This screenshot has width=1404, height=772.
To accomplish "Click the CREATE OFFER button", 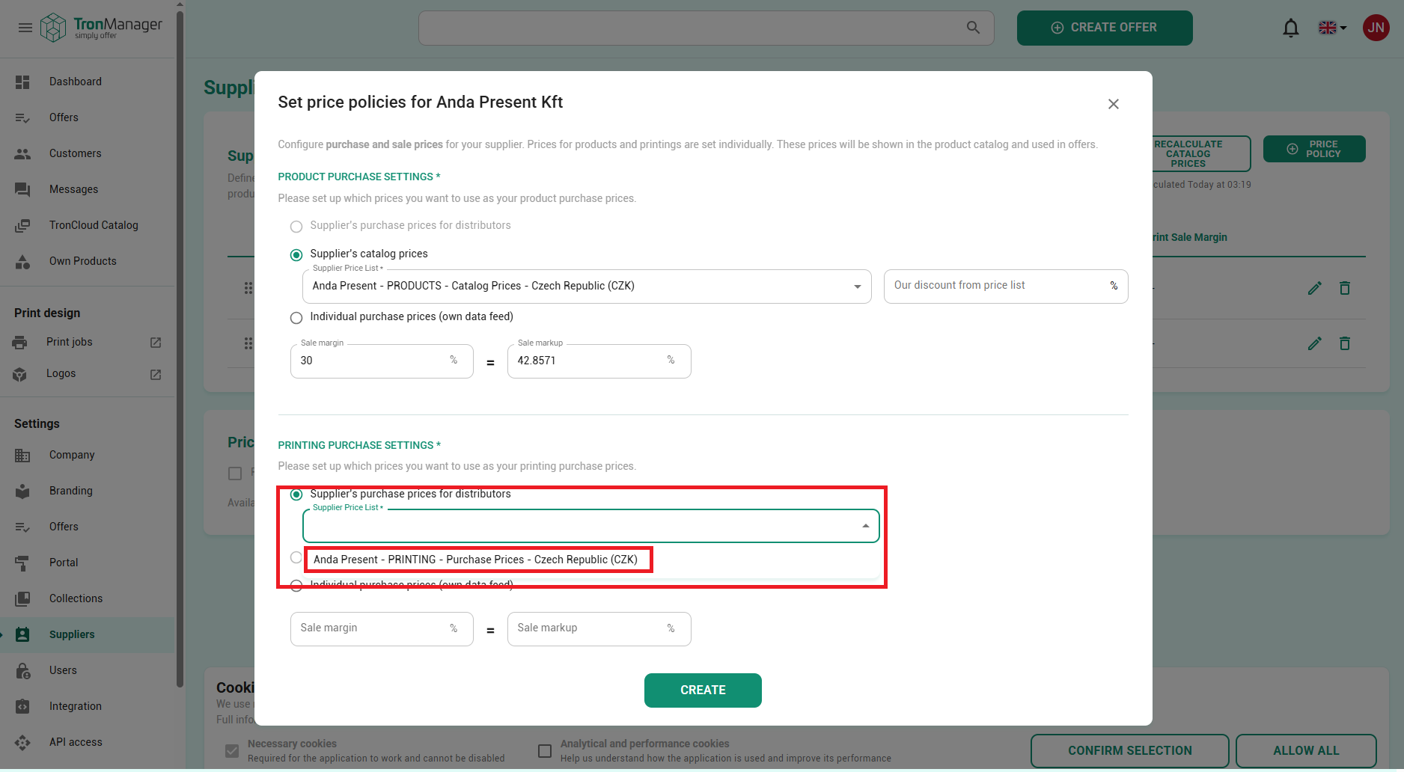I will point(1105,28).
